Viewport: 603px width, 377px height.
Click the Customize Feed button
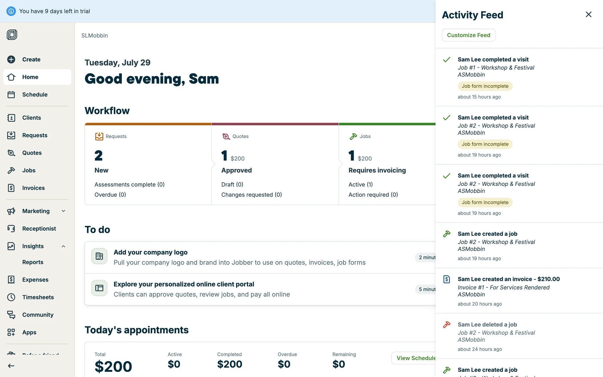click(468, 35)
